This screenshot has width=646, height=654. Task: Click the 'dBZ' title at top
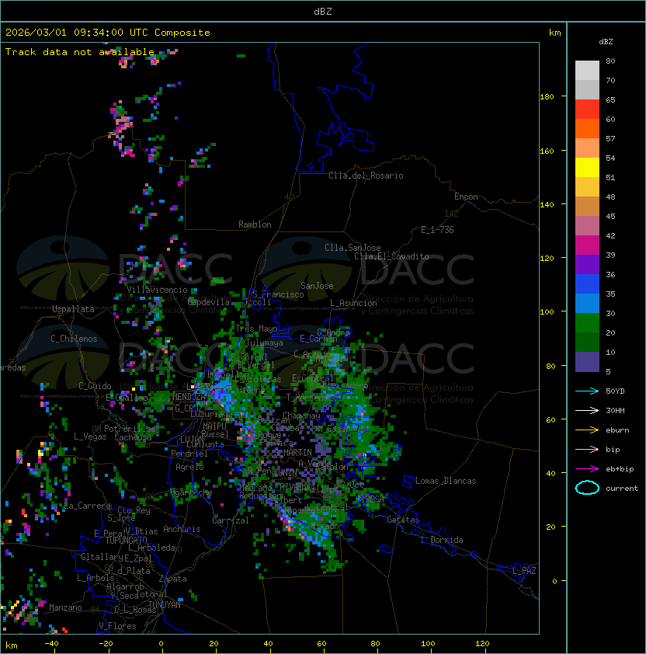[323, 11]
